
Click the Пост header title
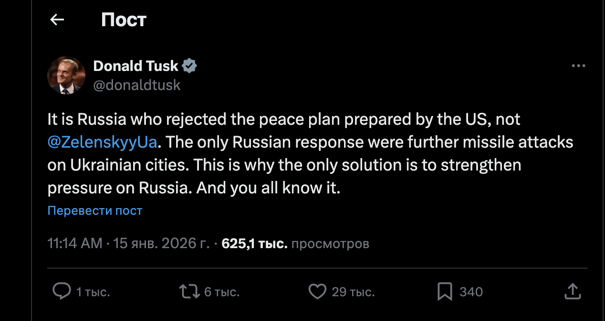coord(124,20)
